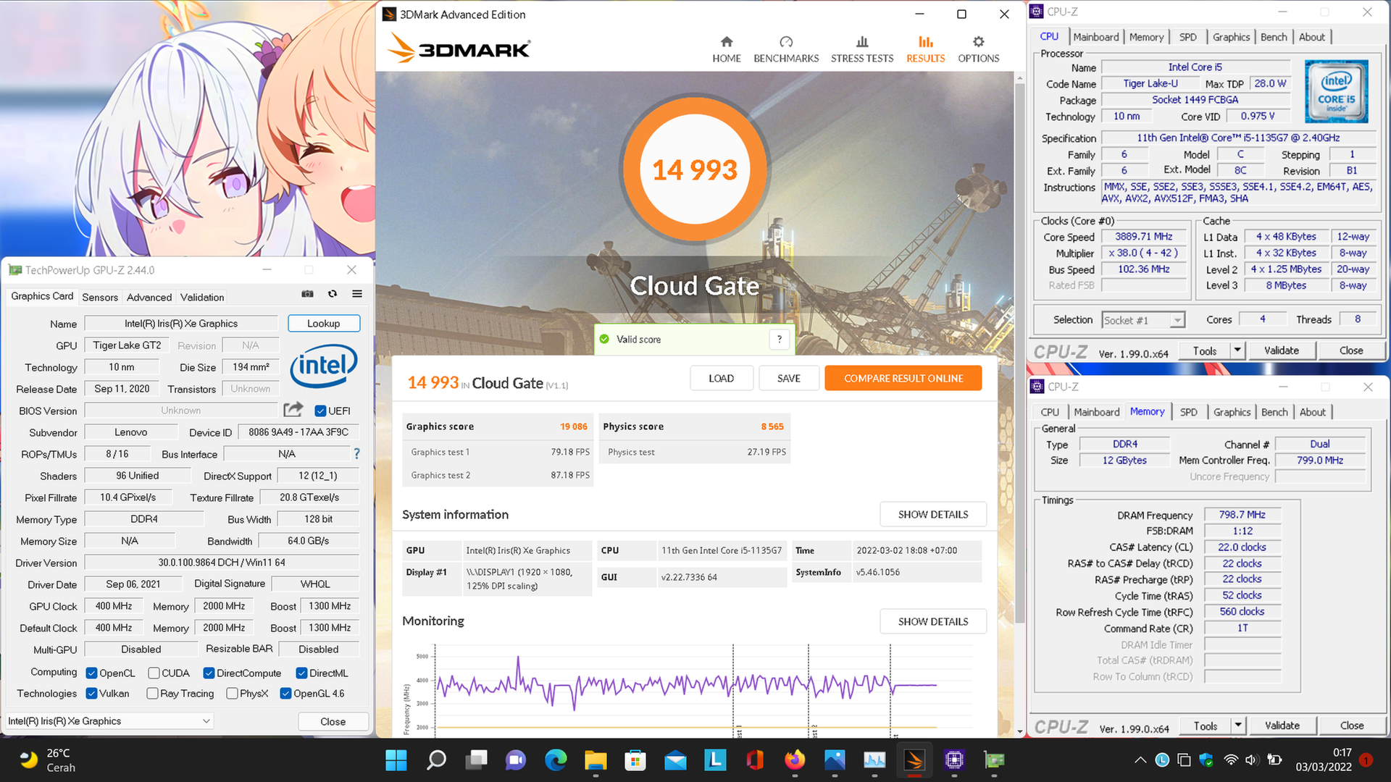This screenshot has height=782, width=1391.
Task: Show hidden system tray icons
Action: (1140, 760)
